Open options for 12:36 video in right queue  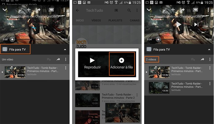tap(210, 68)
